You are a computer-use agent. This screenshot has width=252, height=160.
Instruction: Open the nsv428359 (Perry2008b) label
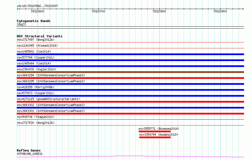point(36,87)
